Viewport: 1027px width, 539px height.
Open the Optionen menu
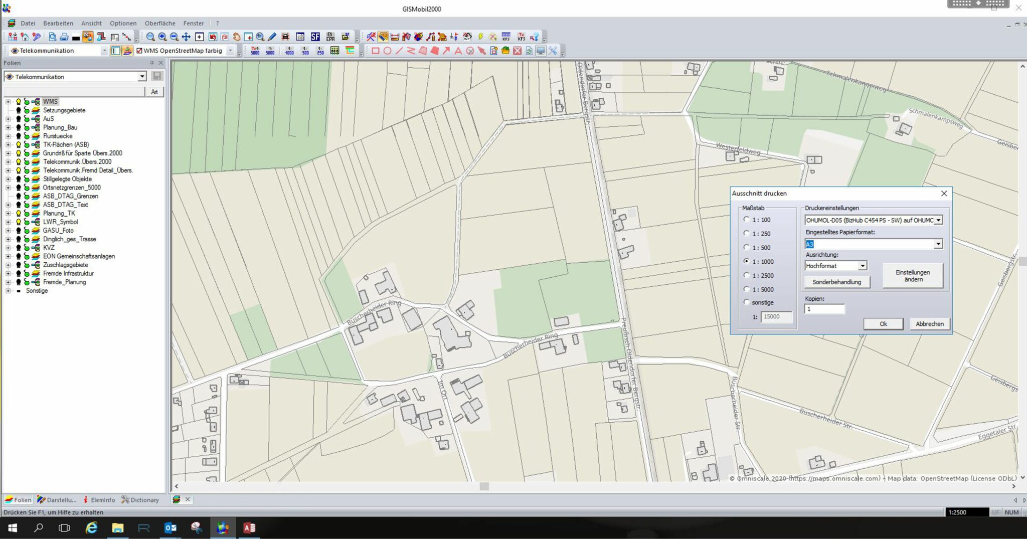point(123,23)
